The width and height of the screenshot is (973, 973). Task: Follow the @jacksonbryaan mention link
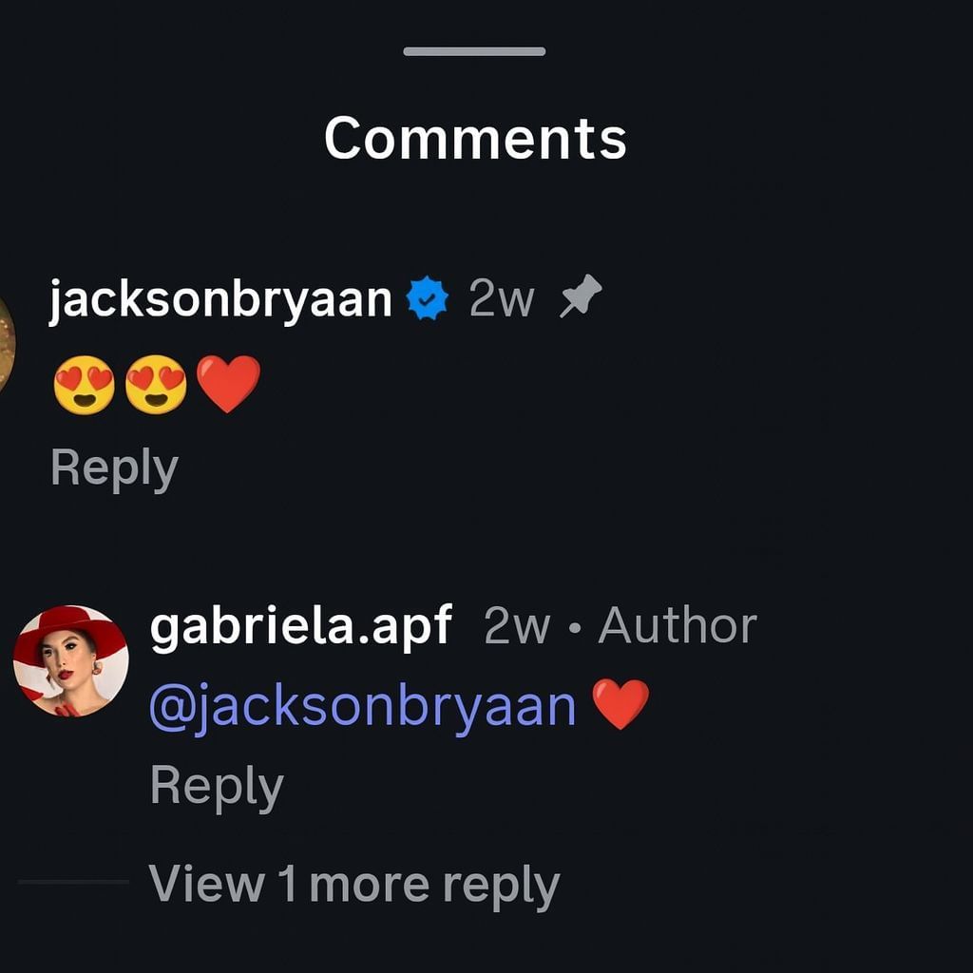coord(363,707)
